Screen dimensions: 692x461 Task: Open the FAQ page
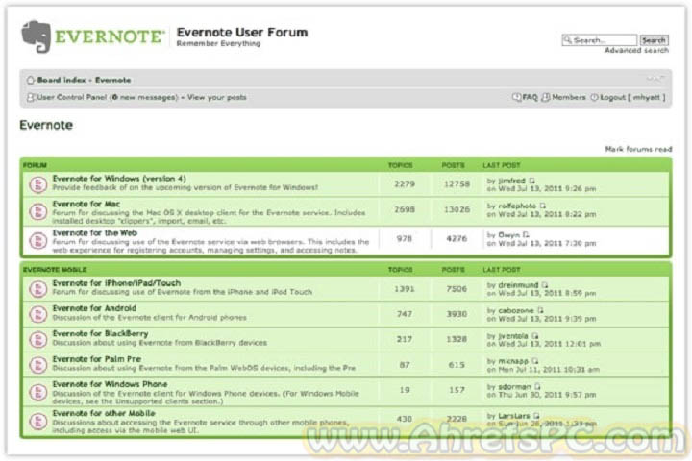[530, 97]
